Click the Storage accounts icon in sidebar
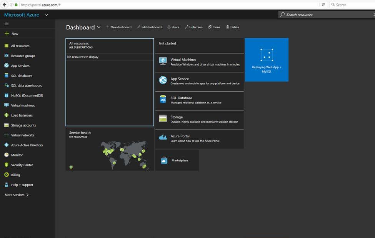Screen dimensions: 375x238 click(x=7, y=125)
